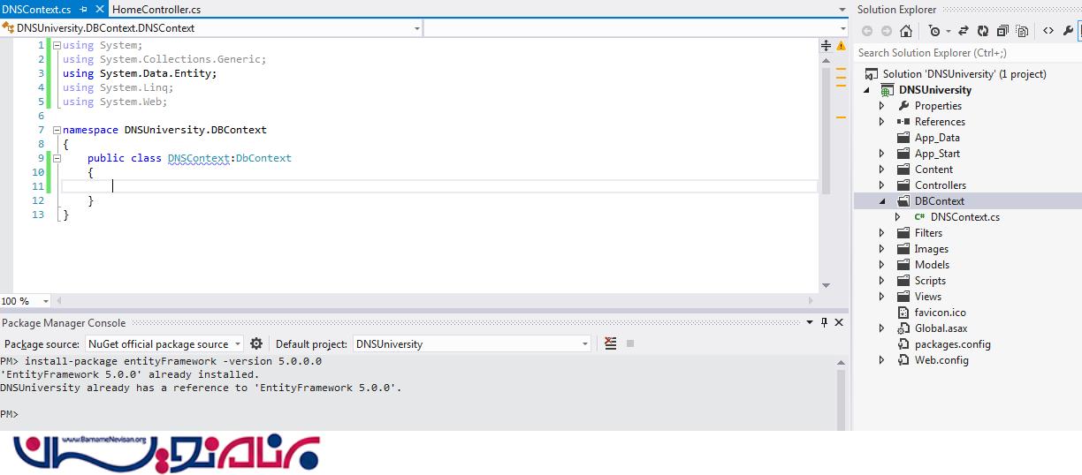Switch to the HomeController.cs tab
Screen dimensions: 1082x475
[x=157, y=9]
